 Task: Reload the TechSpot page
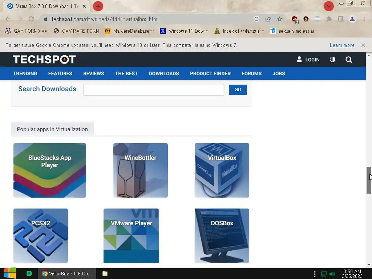pos(31,19)
